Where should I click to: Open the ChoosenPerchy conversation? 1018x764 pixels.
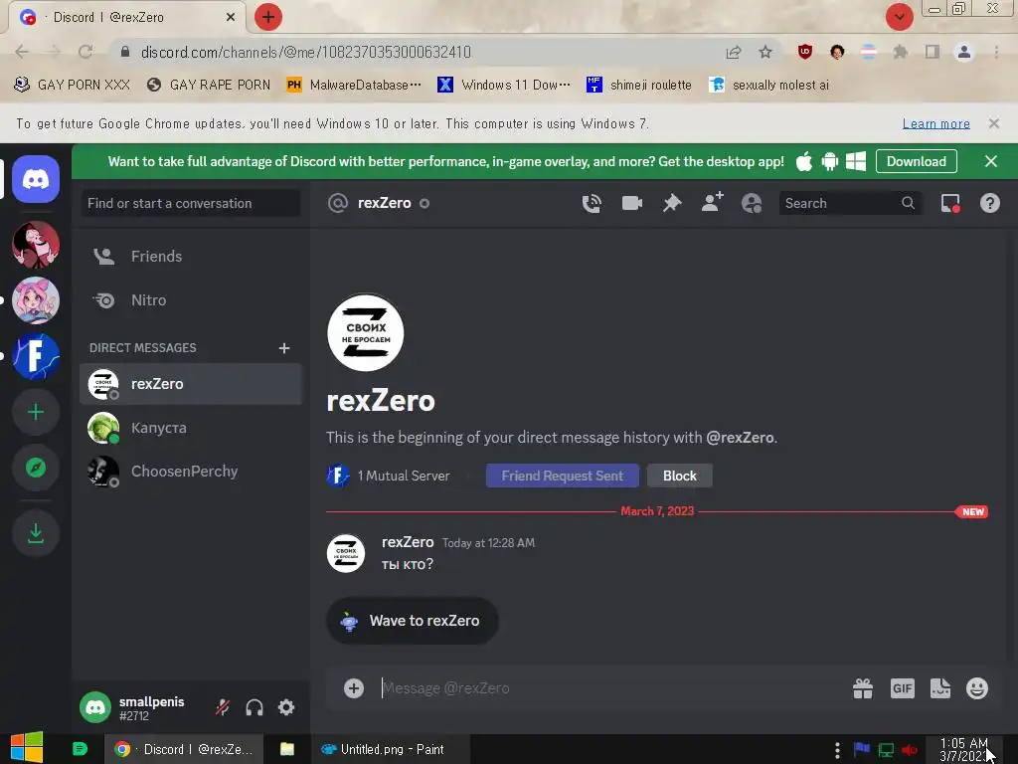[x=191, y=471]
